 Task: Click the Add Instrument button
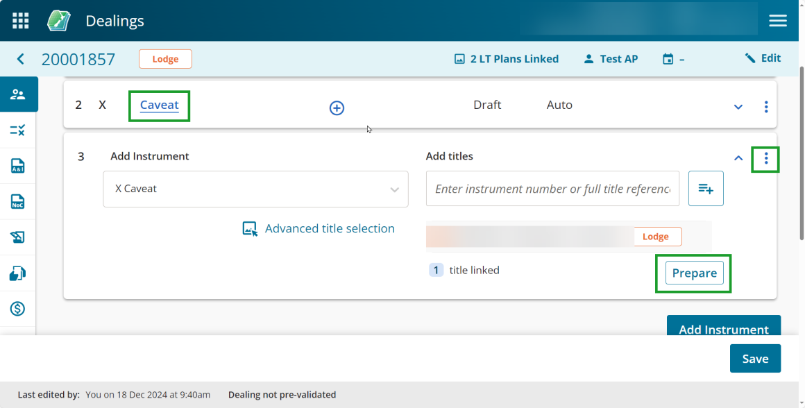(724, 325)
